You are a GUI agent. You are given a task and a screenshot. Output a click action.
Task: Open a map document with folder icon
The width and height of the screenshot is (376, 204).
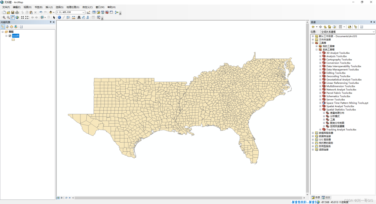(x=8, y=12)
